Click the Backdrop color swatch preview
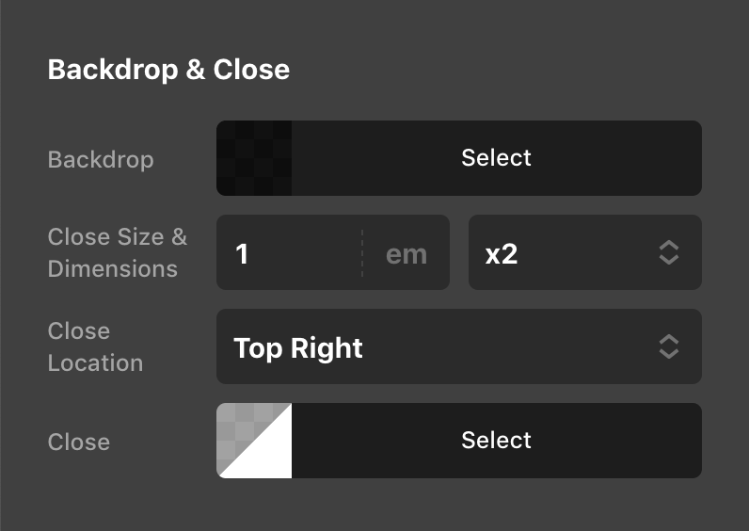The width and height of the screenshot is (749, 531). tap(254, 158)
